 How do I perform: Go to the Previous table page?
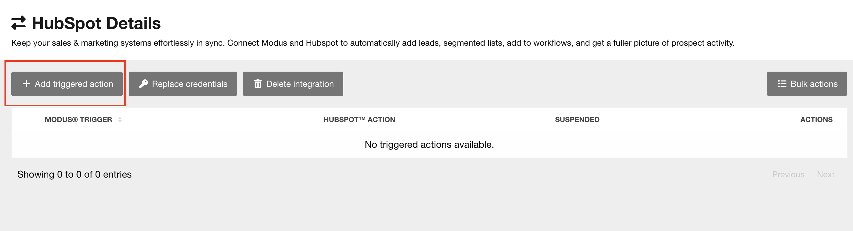788,174
